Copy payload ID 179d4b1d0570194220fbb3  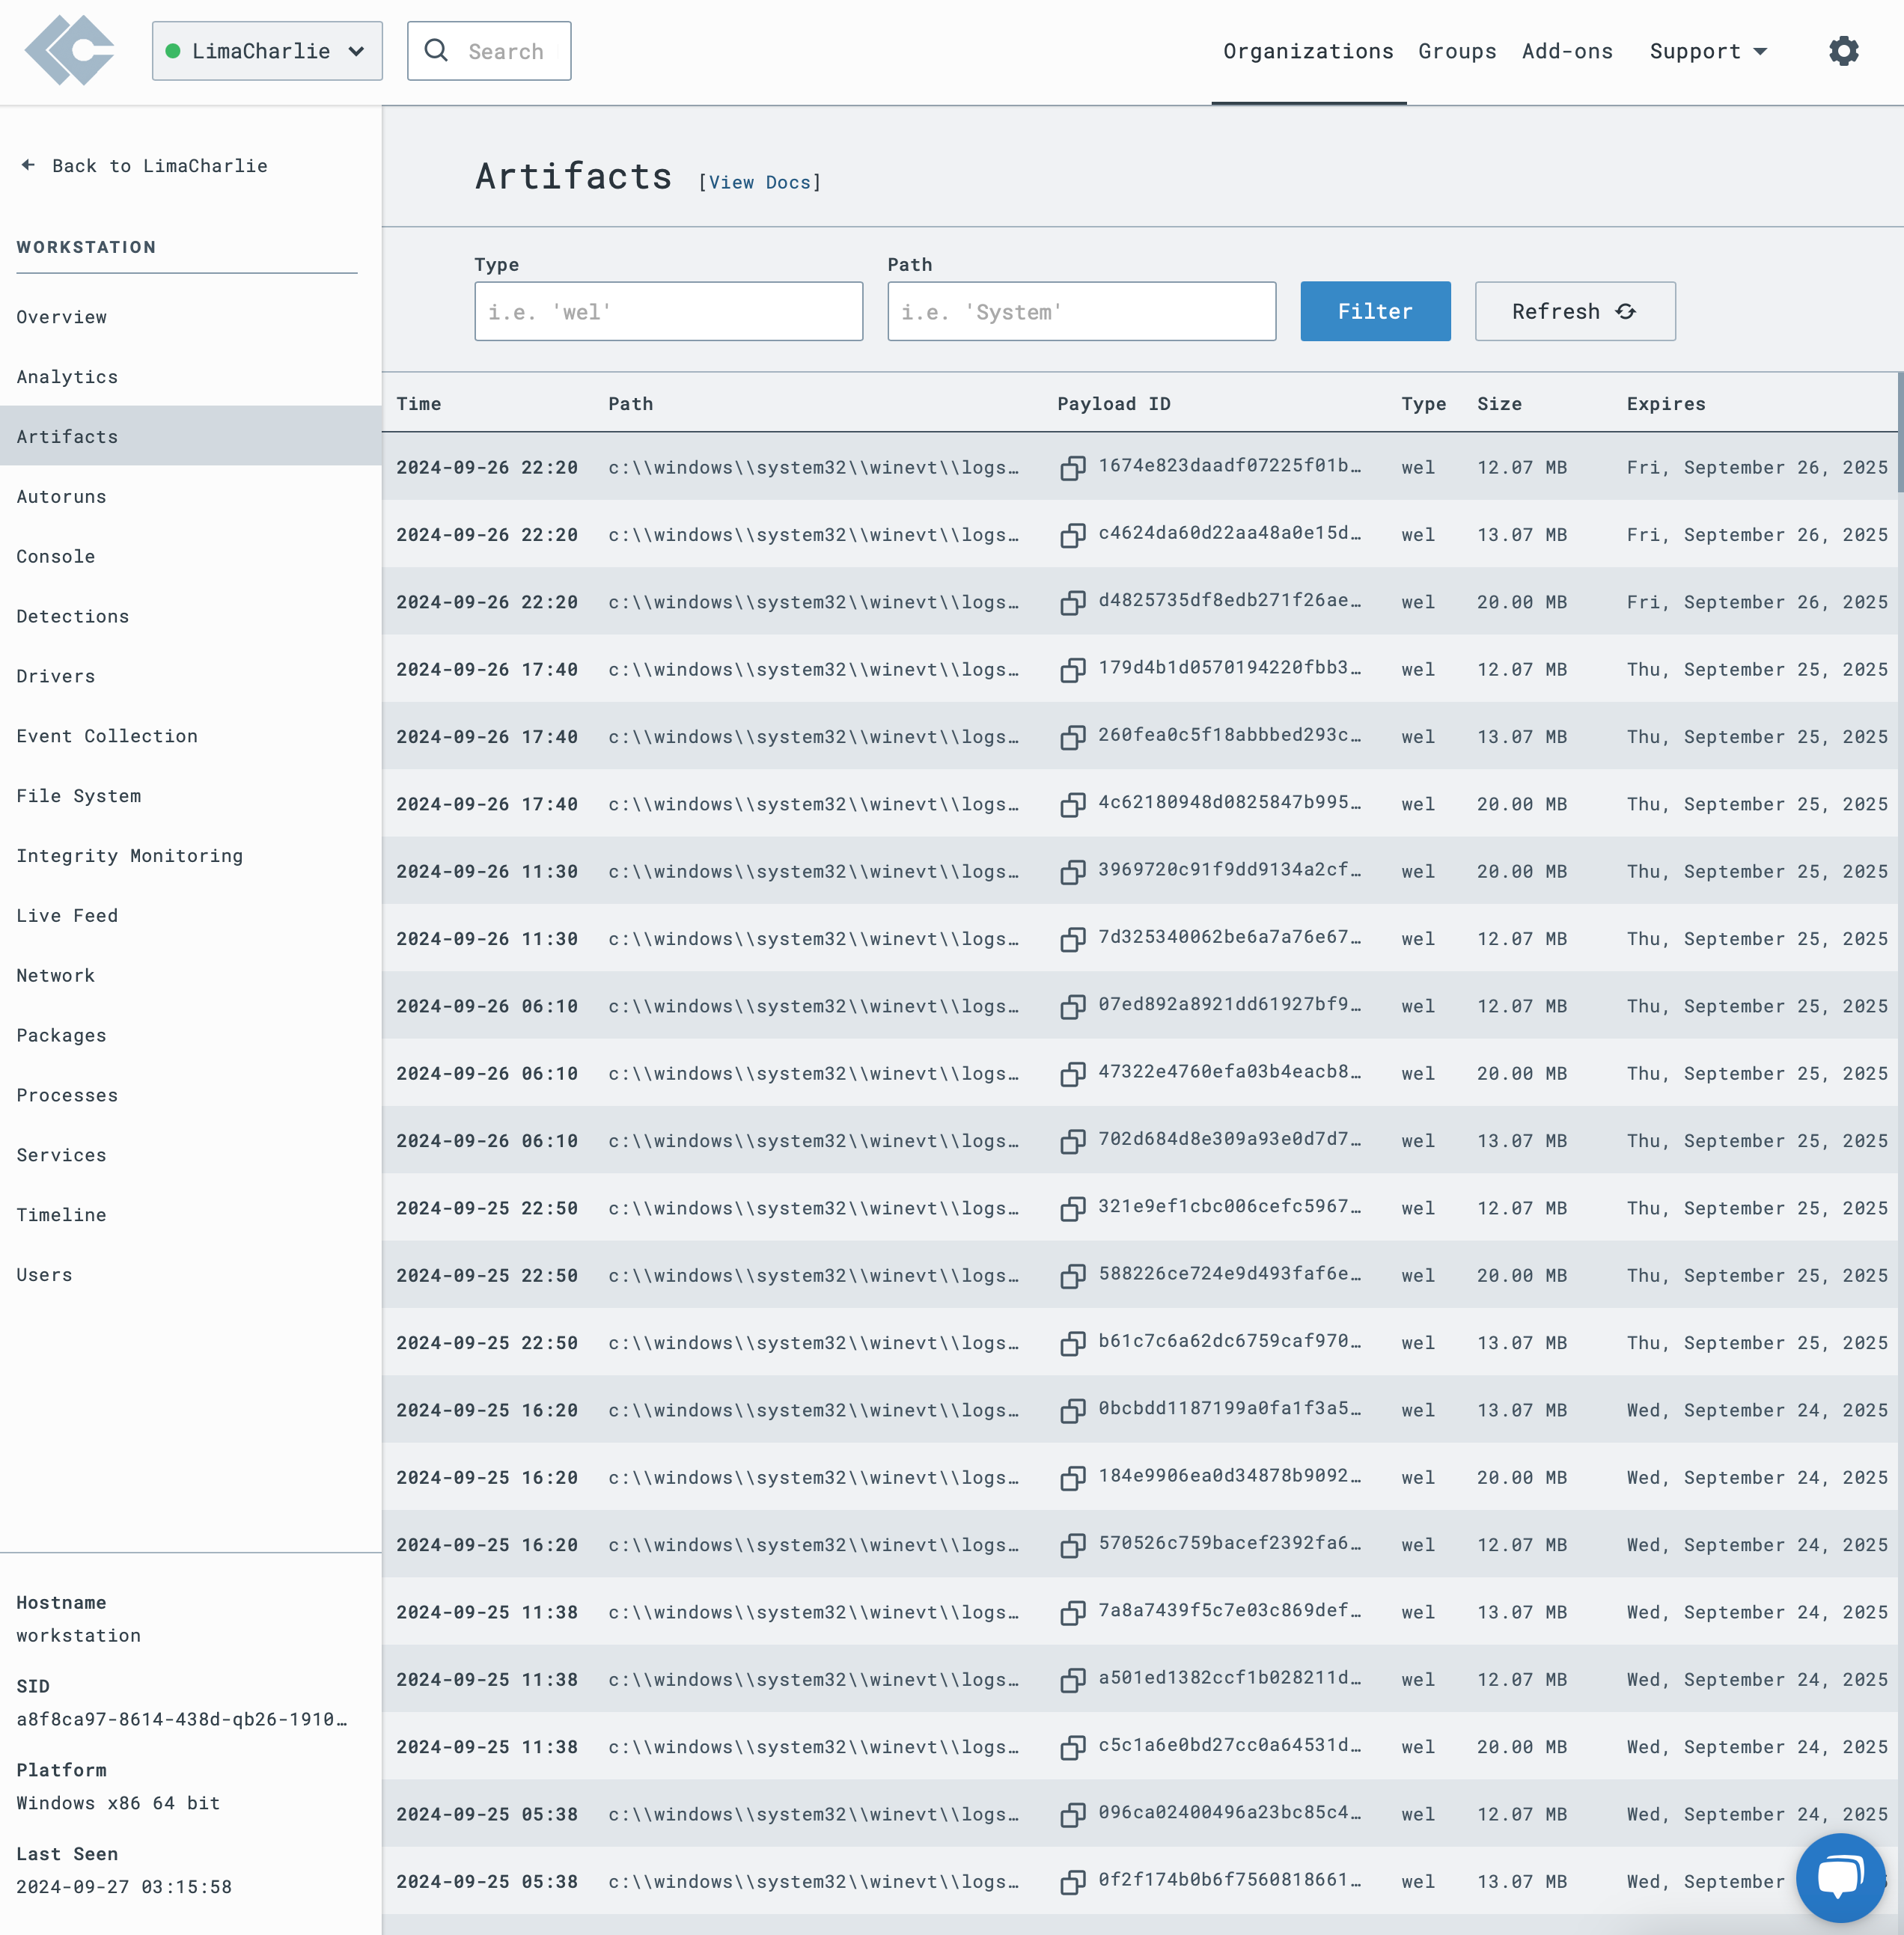click(x=1073, y=670)
